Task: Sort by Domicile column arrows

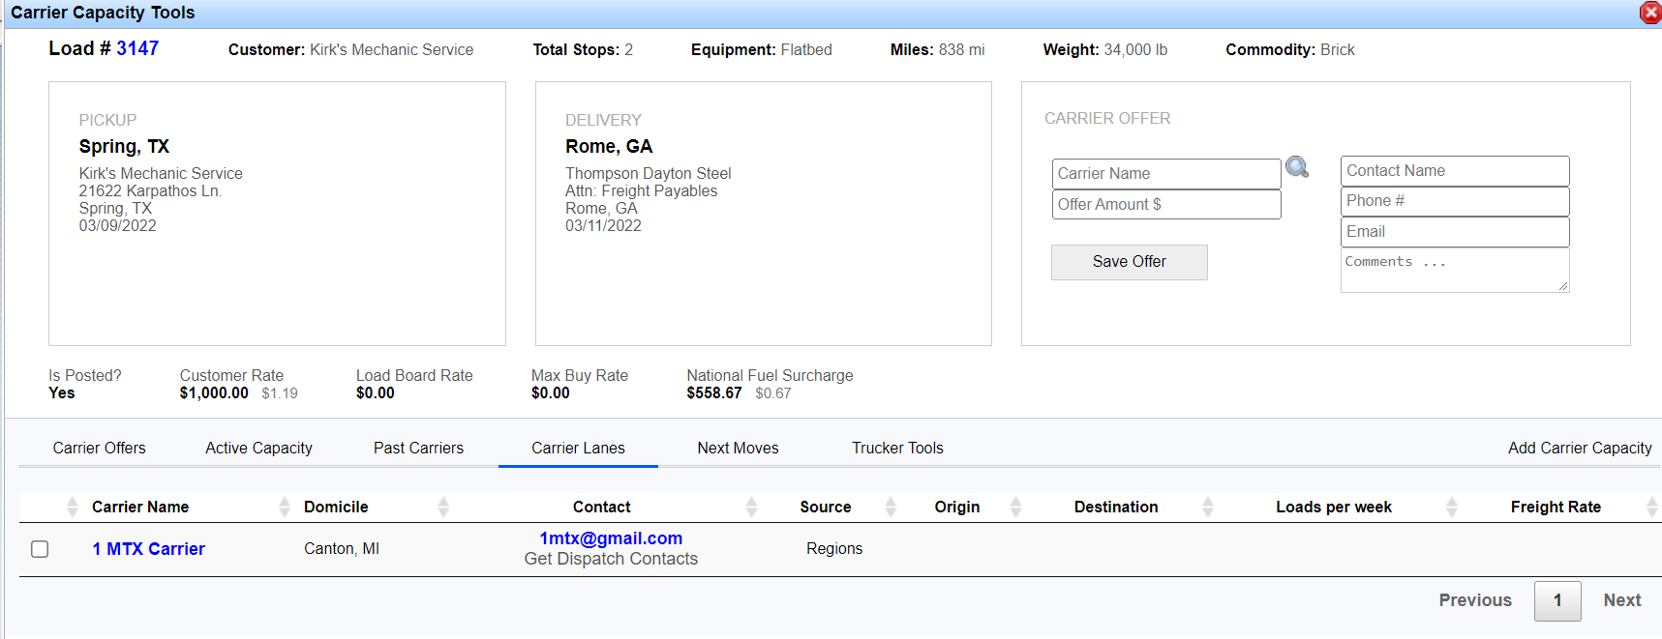Action: (x=443, y=507)
